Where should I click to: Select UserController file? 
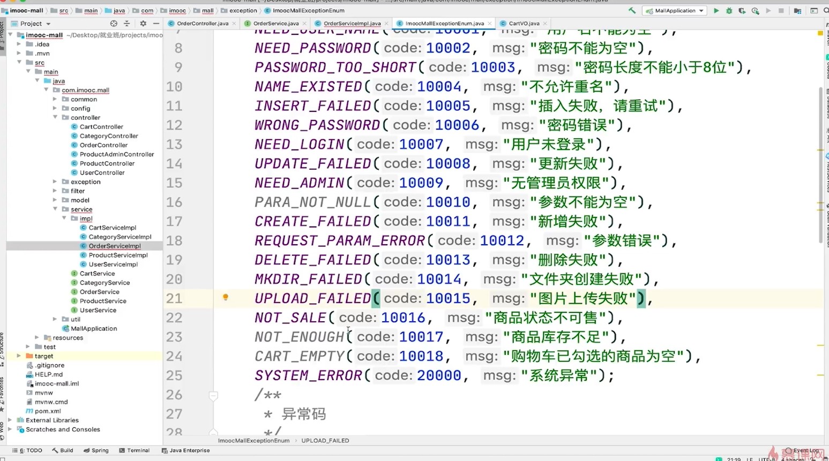coord(102,172)
